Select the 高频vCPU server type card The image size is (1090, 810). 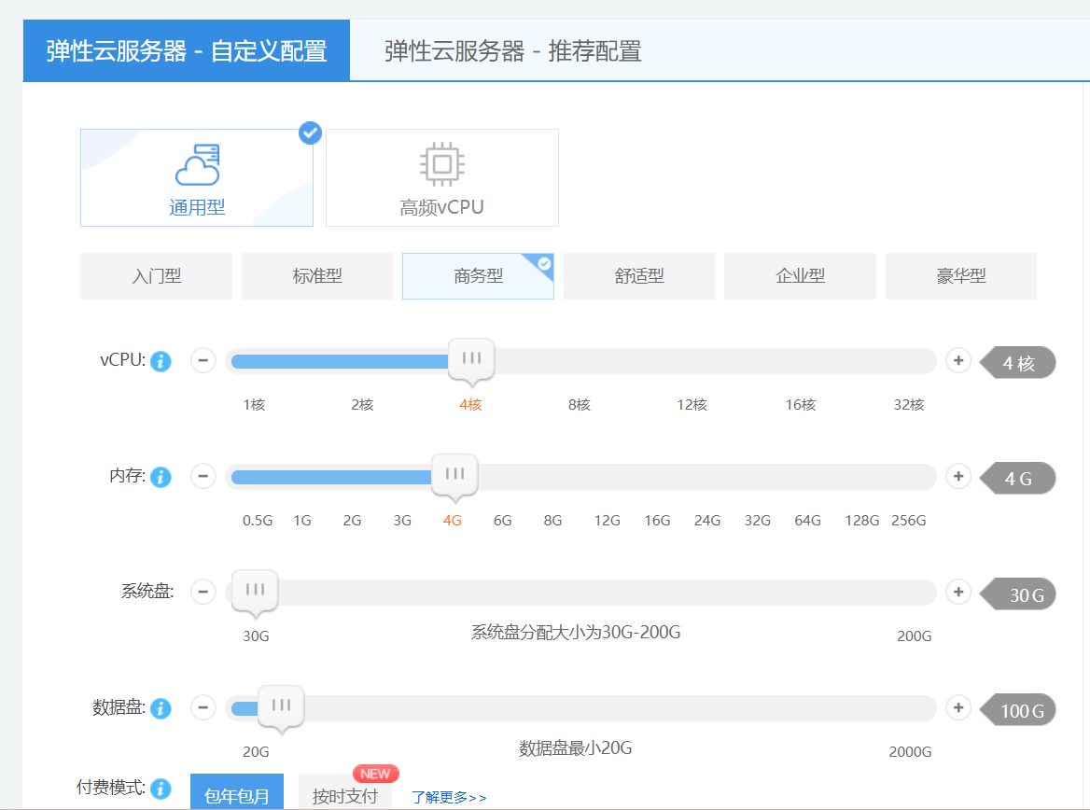442,177
